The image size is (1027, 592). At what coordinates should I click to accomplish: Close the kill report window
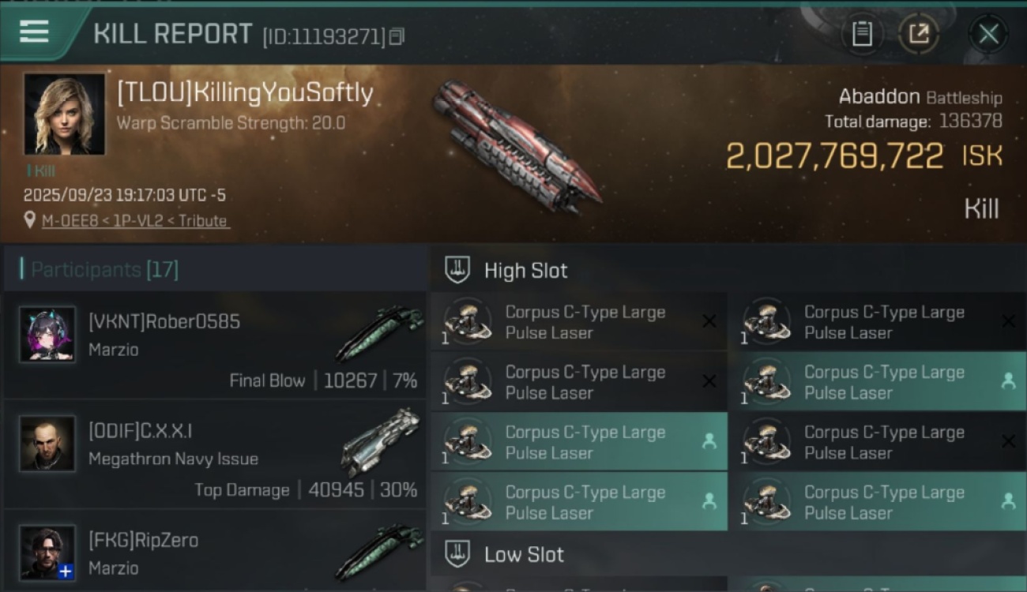[988, 34]
